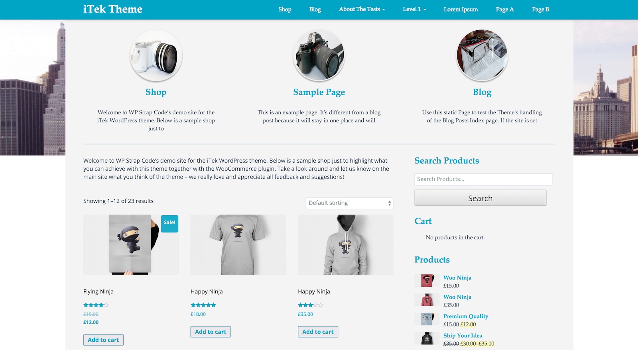The width and height of the screenshot is (638, 350).
Task: Open the iTek Theme site title link
Action: click(x=113, y=9)
